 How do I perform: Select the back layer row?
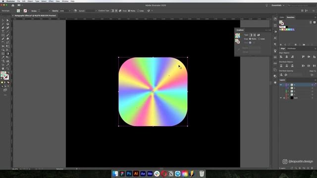point(298,98)
